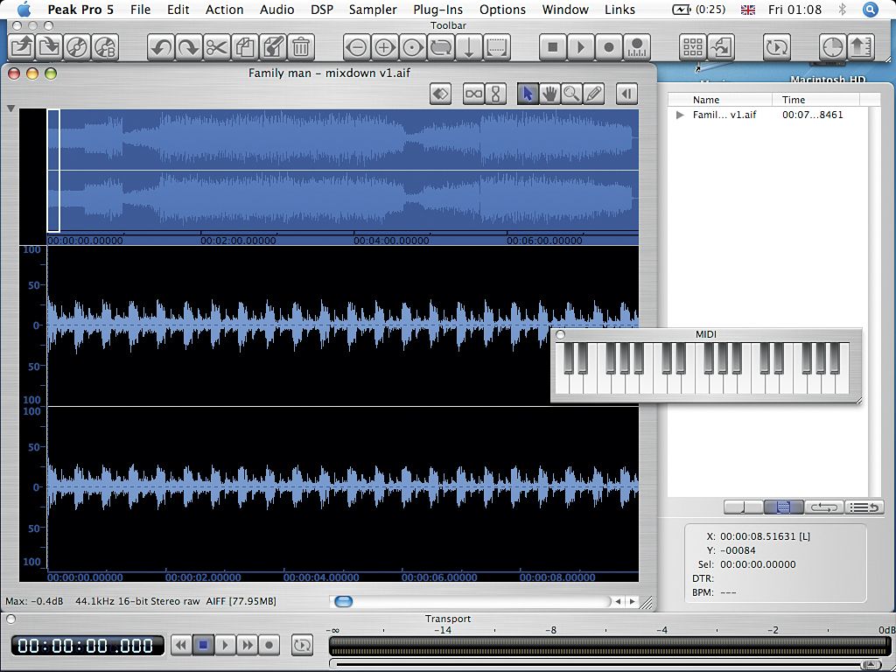This screenshot has width=896, height=672.
Task: Record using the Transport bar round button
Action: [269, 645]
